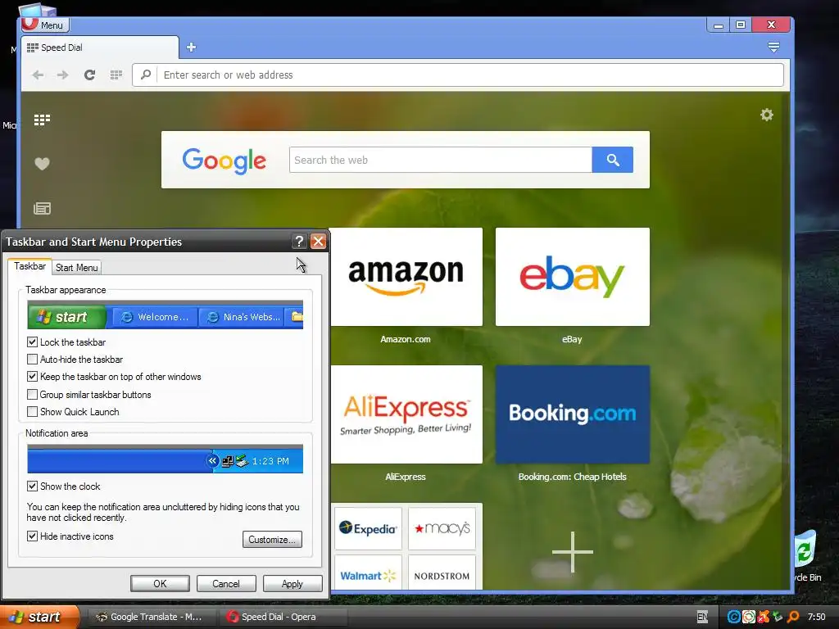
Task: Click Apply in the Properties dialog
Action: tap(293, 583)
